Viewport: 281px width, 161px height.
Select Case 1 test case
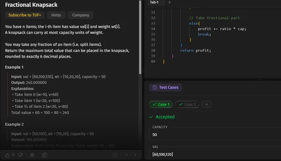(x=161, y=105)
